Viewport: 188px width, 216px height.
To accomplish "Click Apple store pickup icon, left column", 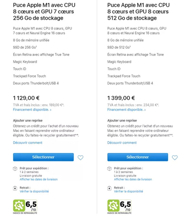I will [15, 188].
